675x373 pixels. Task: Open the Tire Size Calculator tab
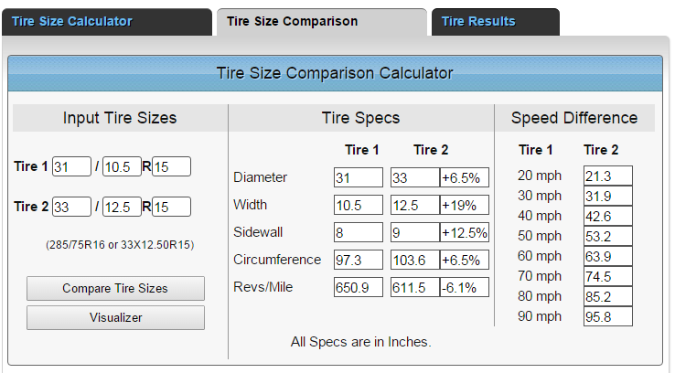coord(72,21)
